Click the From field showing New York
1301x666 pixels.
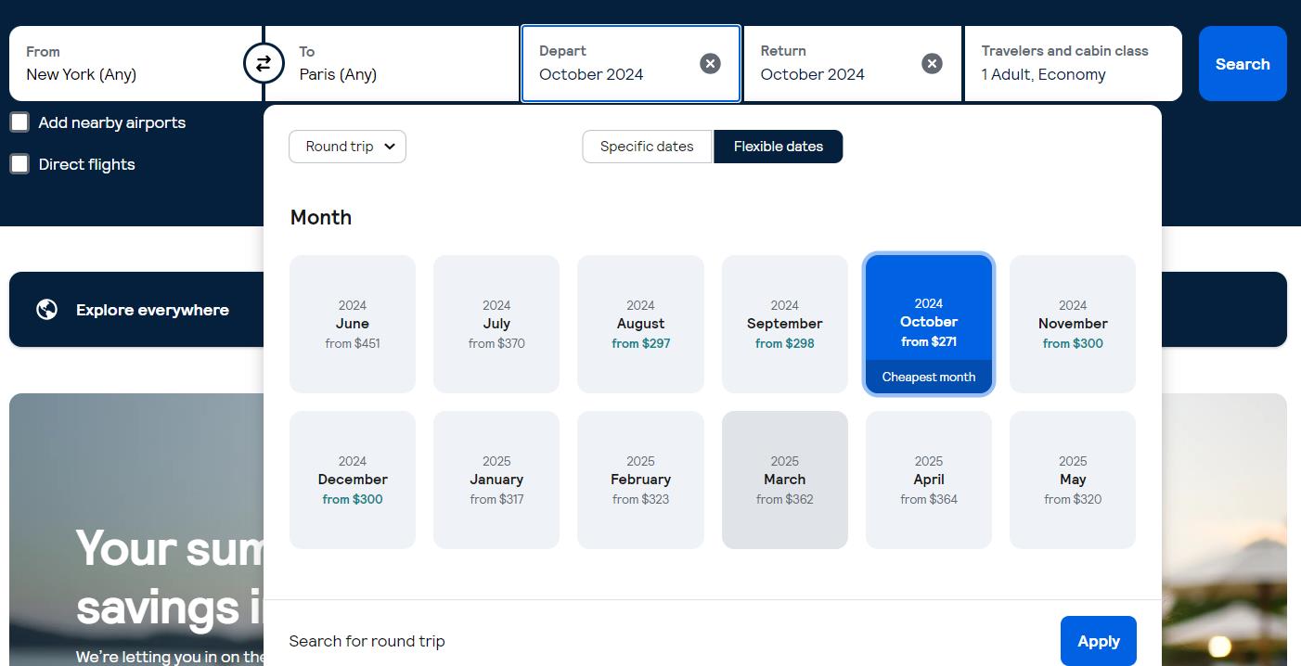130,63
